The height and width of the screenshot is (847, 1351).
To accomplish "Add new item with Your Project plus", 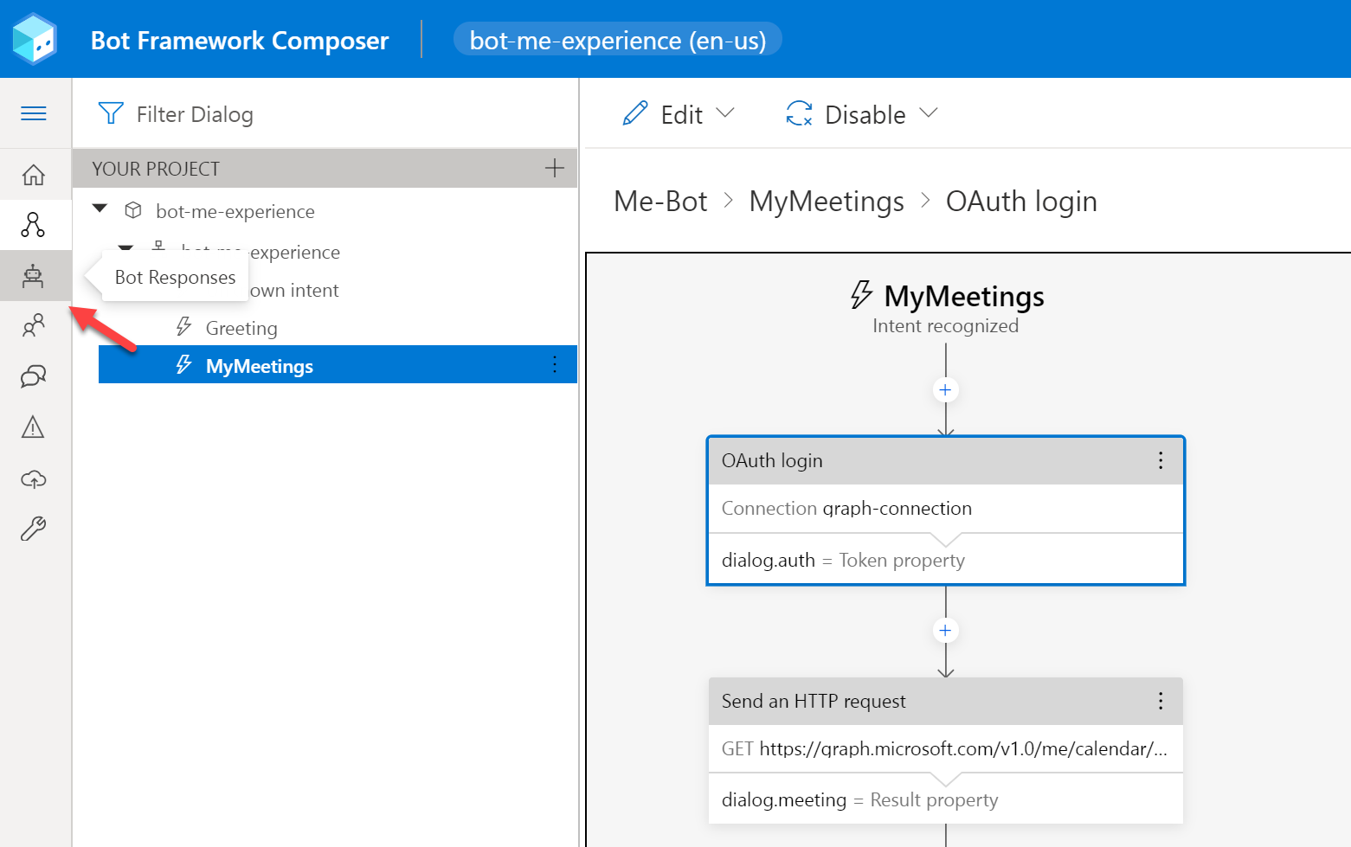I will (x=555, y=168).
